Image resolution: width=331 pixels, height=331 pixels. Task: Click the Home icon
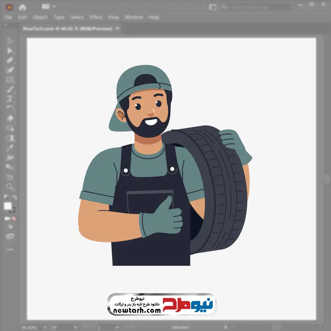coord(23,7)
